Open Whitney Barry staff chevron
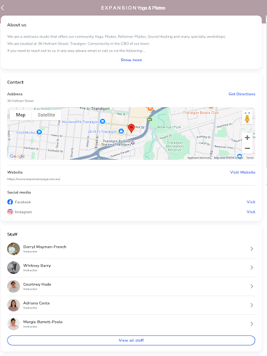The image size is (267, 356). point(252,268)
